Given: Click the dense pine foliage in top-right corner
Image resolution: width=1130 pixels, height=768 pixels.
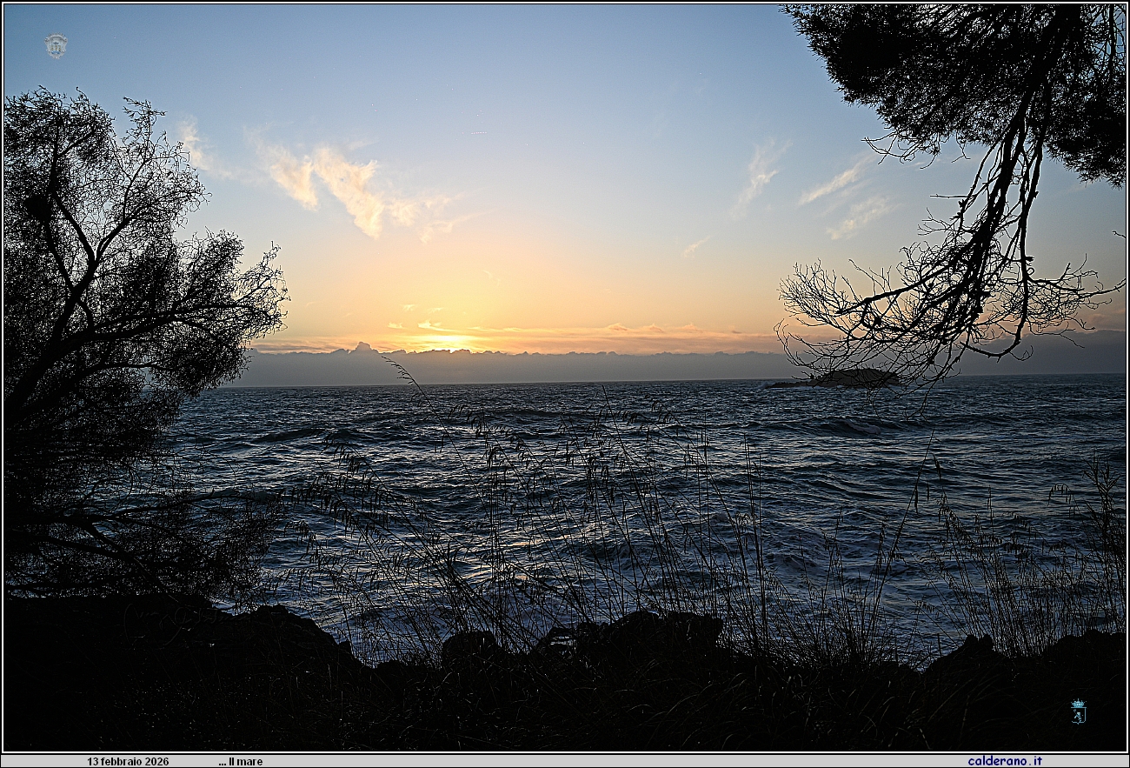Looking at the screenshot, I should [x=1000, y=61].
